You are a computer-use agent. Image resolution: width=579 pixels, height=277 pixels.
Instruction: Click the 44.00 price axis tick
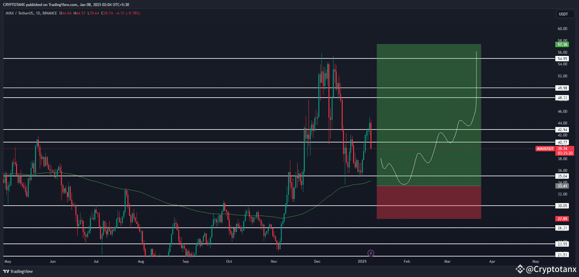coord(562,123)
